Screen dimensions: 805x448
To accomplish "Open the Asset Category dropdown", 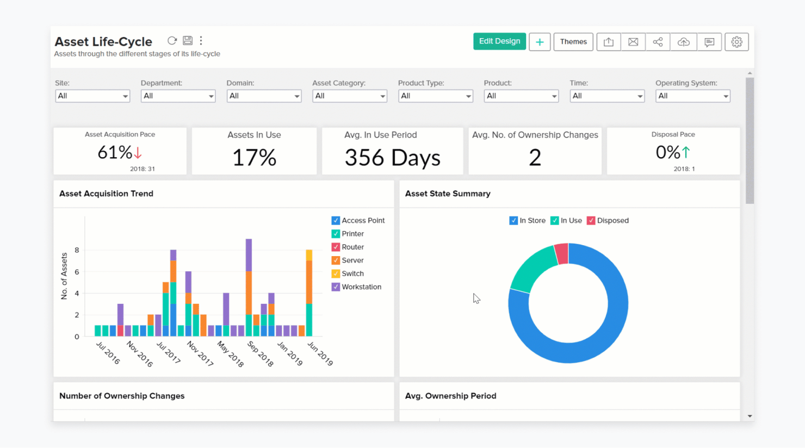I will pos(350,96).
